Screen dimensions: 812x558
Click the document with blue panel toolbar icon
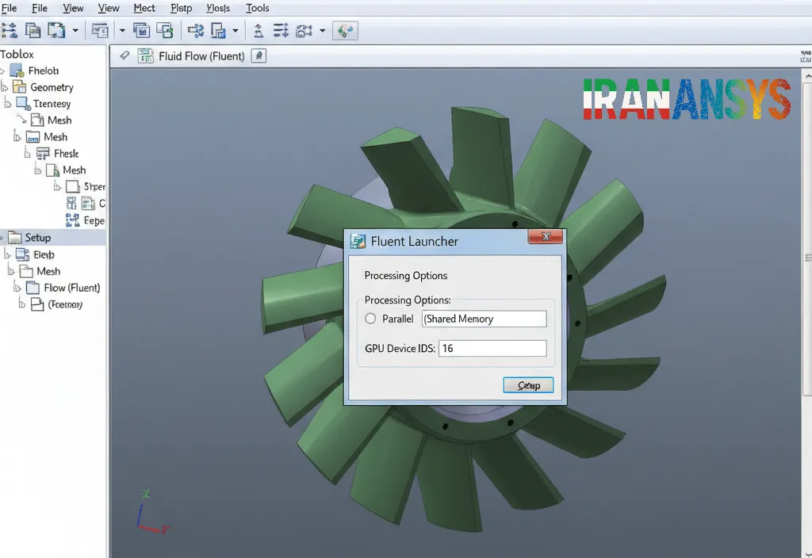pos(56,31)
